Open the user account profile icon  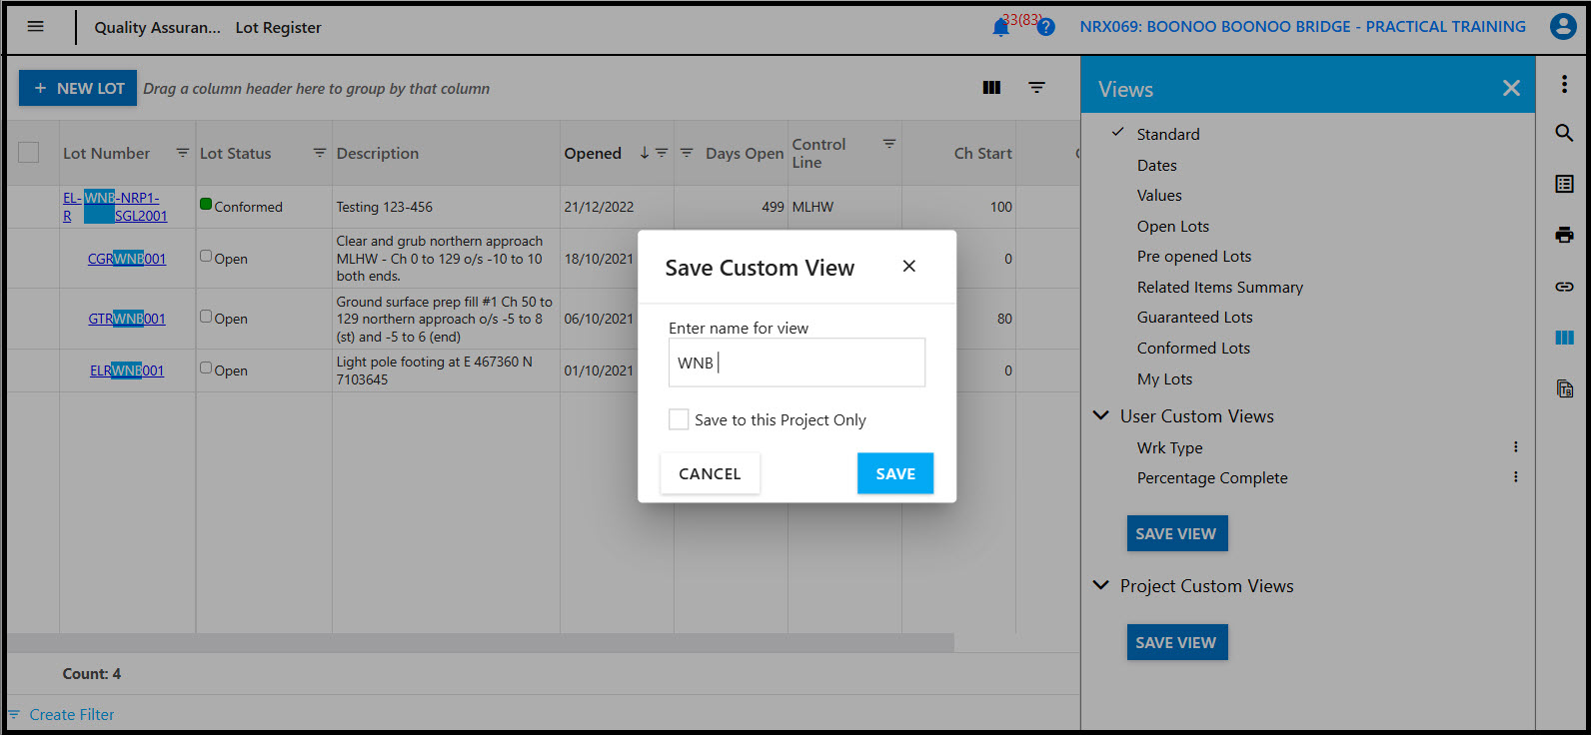click(1562, 27)
